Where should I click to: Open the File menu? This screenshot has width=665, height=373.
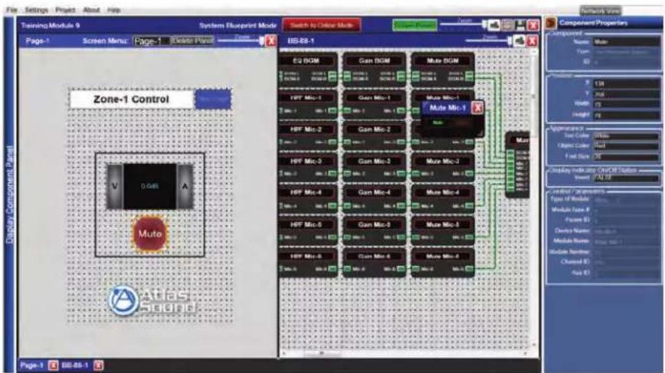(x=11, y=10)
